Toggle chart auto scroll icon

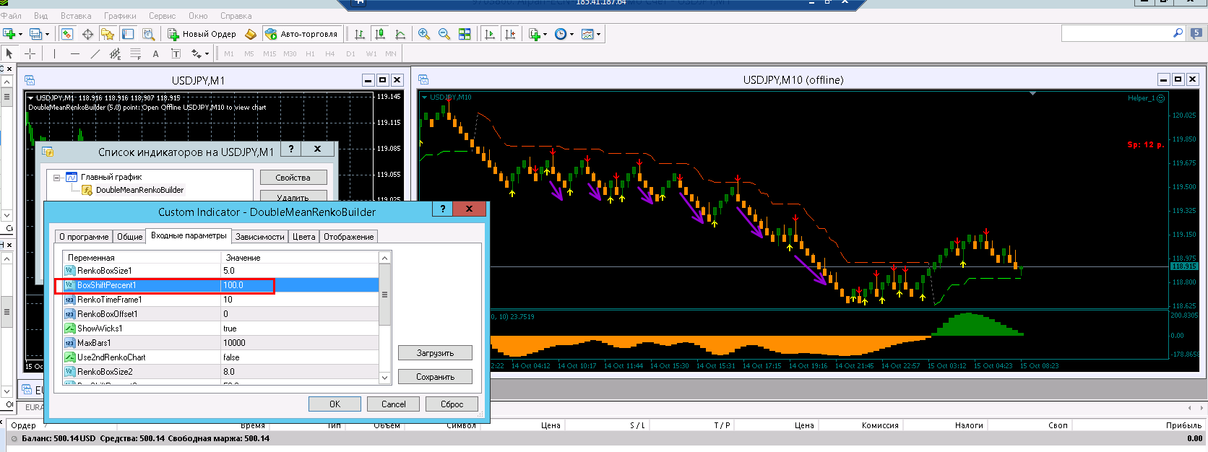[x=490, y=34]
